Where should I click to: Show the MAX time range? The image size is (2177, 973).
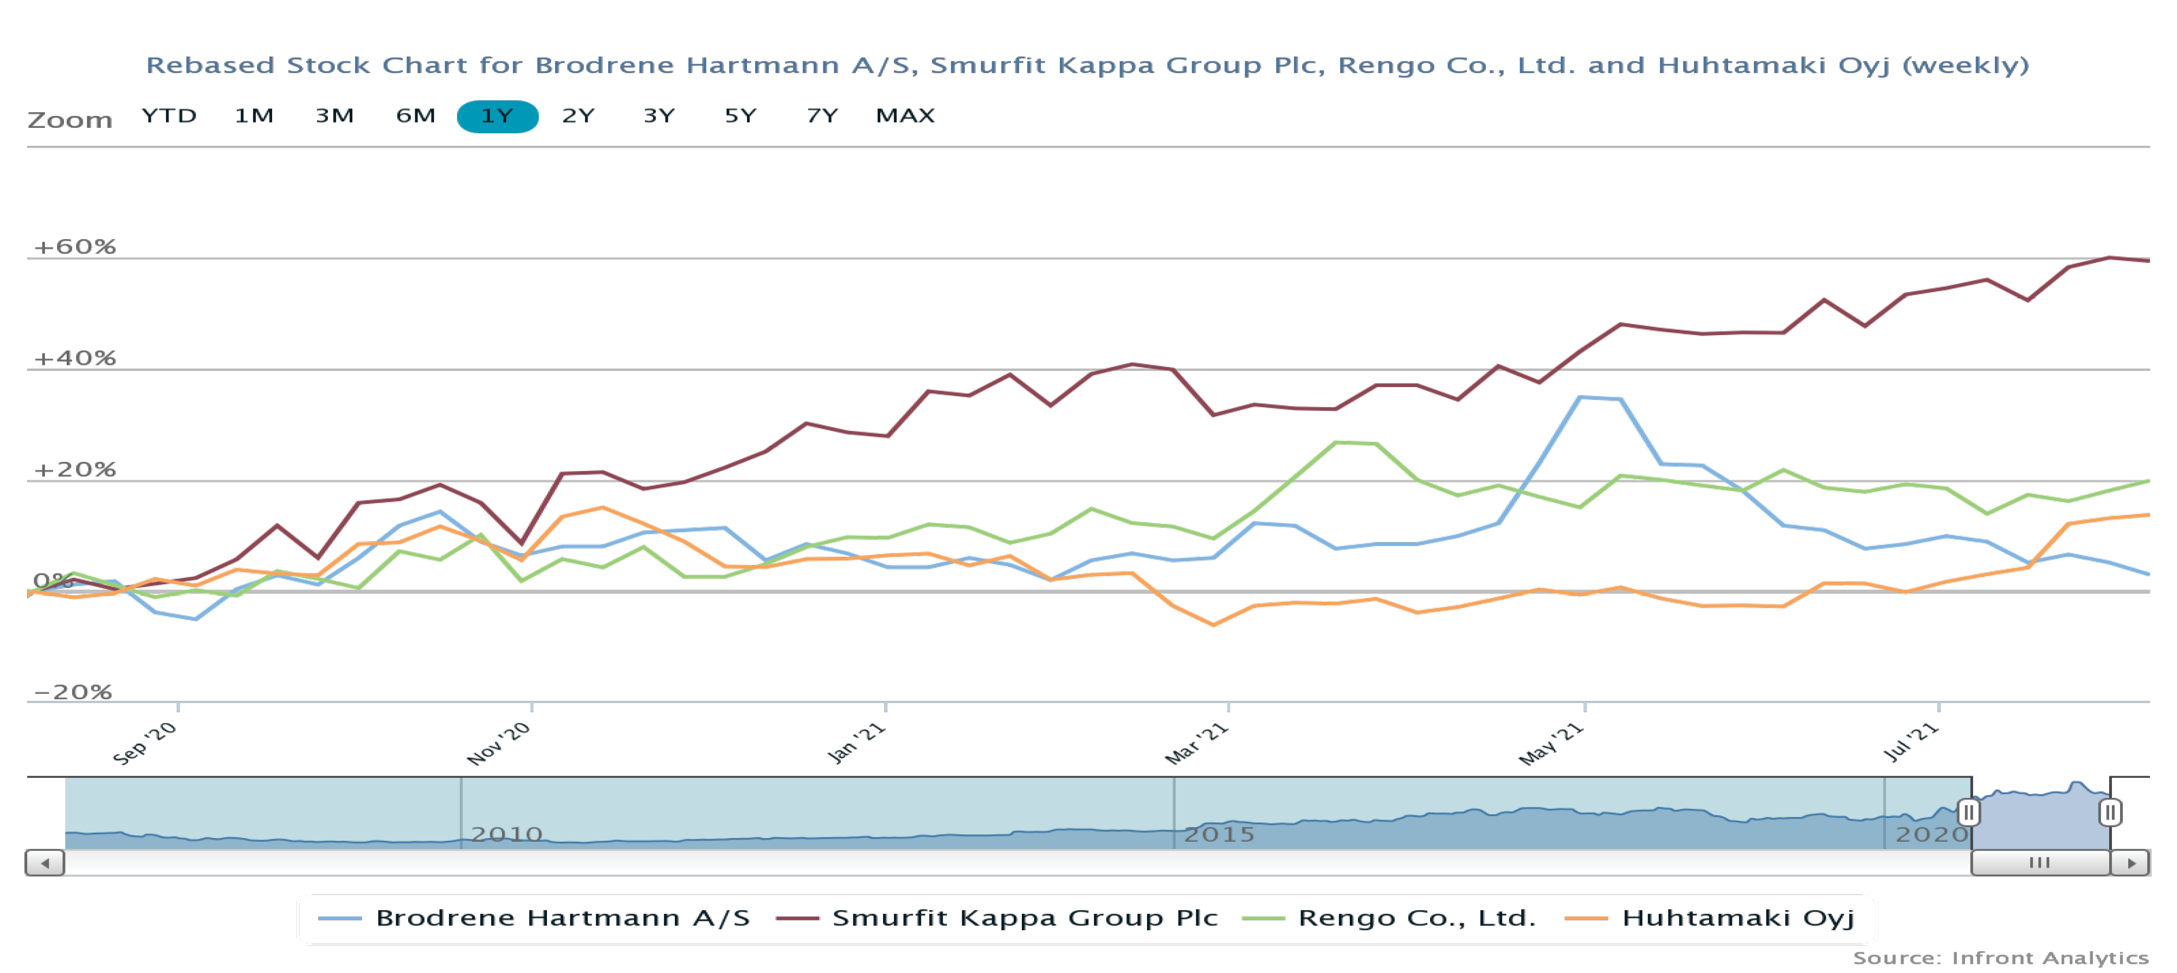(x=905, y=116)
